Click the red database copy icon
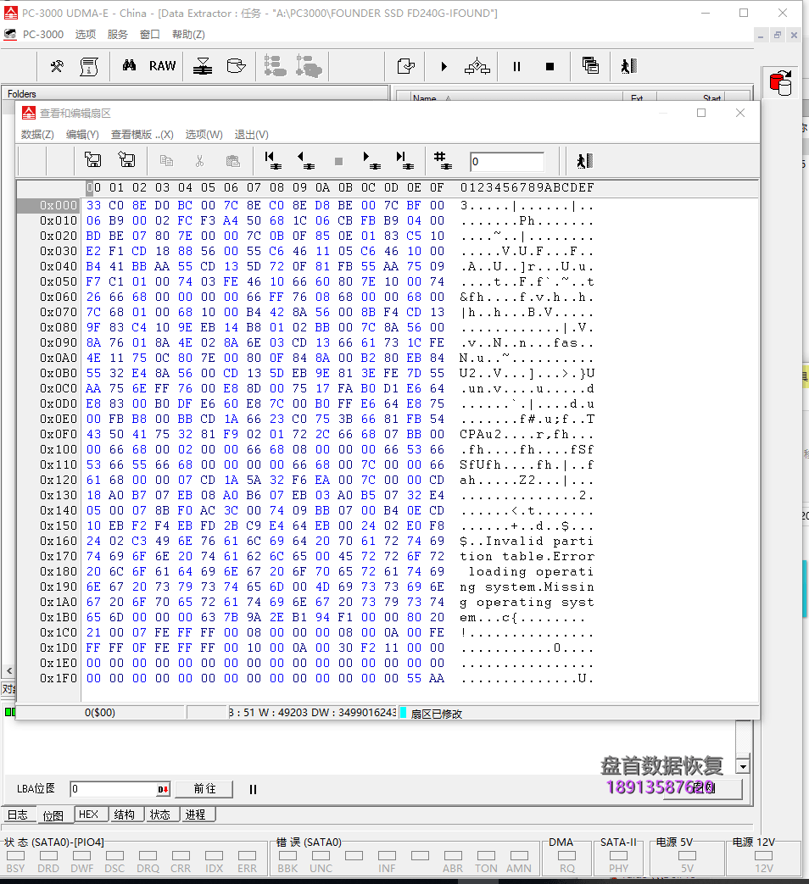 click(x=781, y=83)
